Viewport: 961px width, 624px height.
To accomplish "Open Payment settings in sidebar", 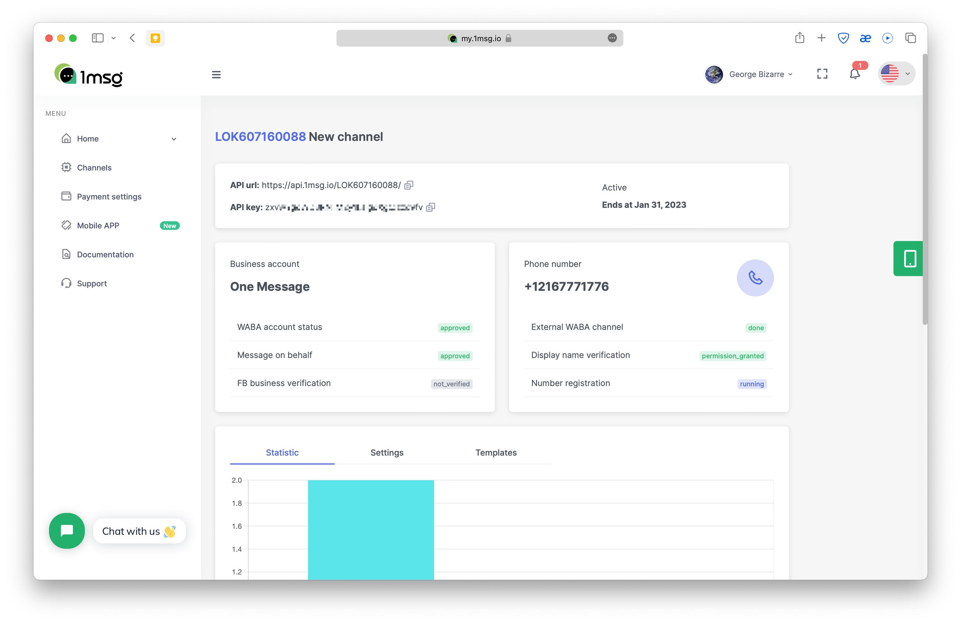I will click(x=109, y=197).
